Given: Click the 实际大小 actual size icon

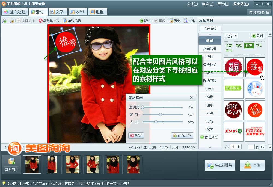Looking at the screenshot, I should pos(19,21).
